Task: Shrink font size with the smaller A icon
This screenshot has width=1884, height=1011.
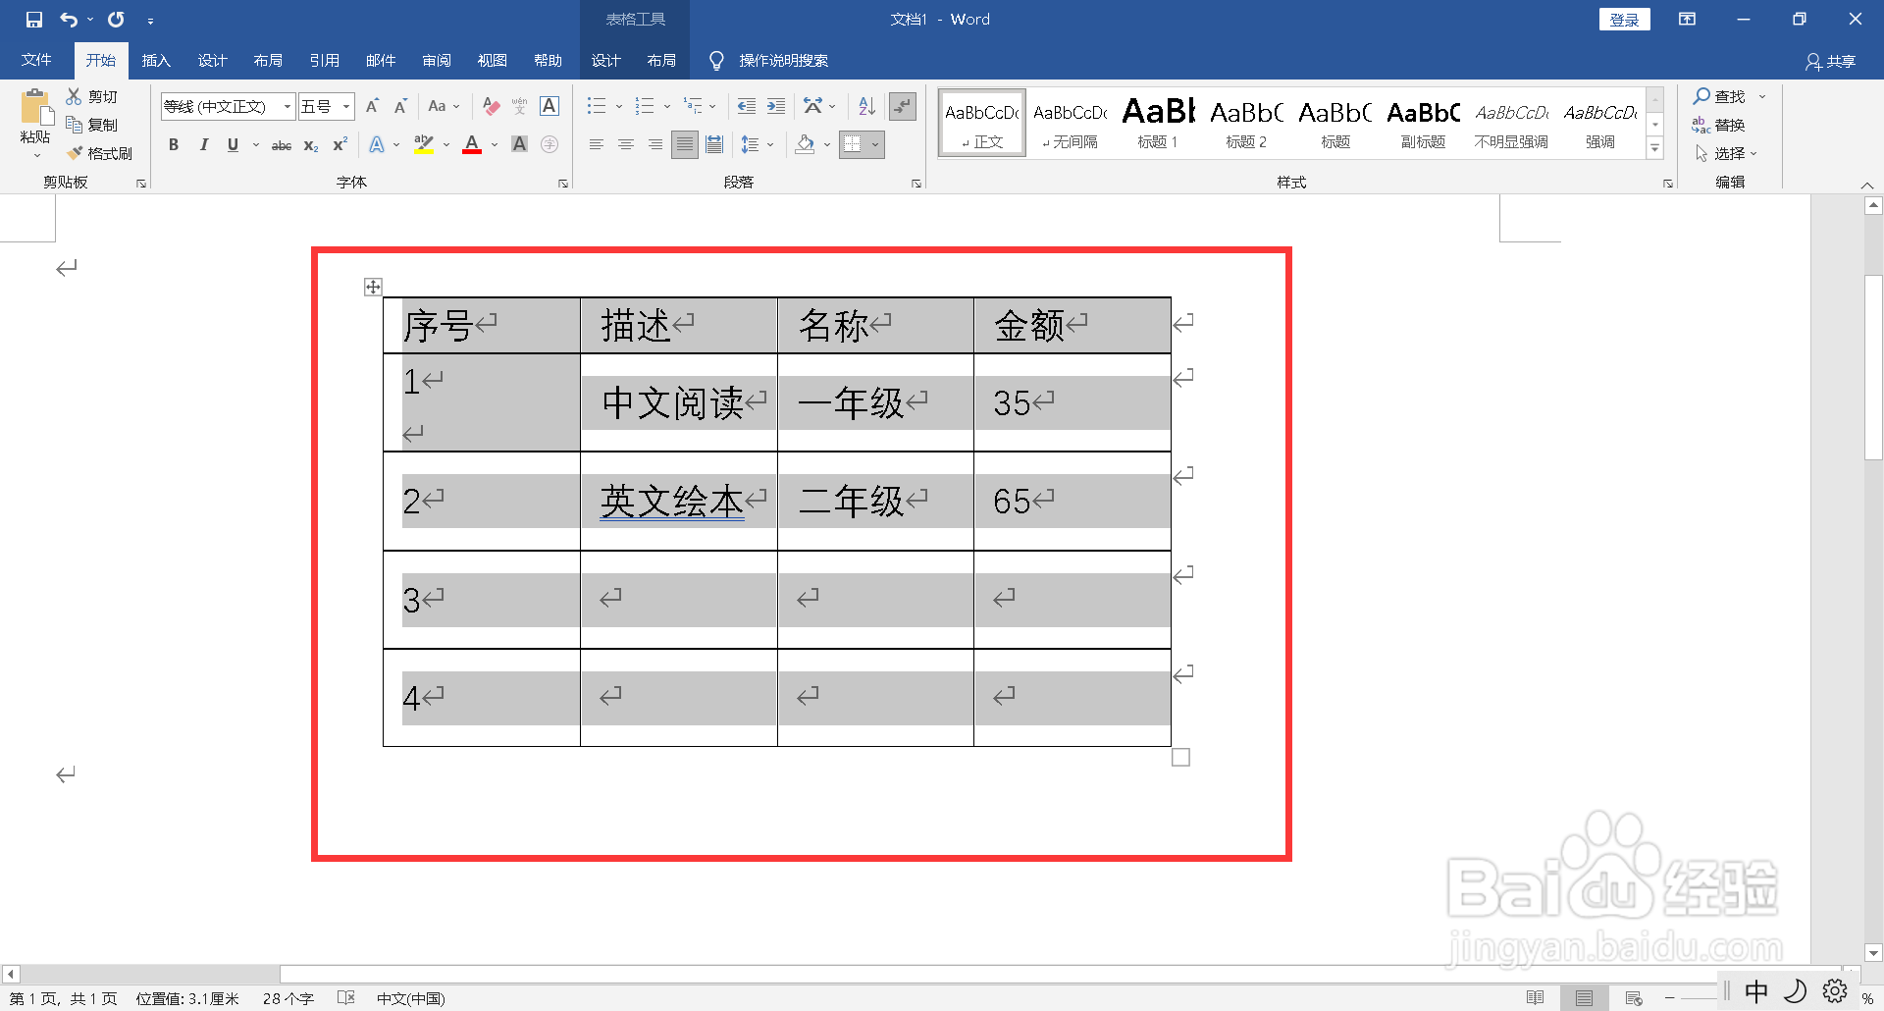Action: [x=400, y=106]
